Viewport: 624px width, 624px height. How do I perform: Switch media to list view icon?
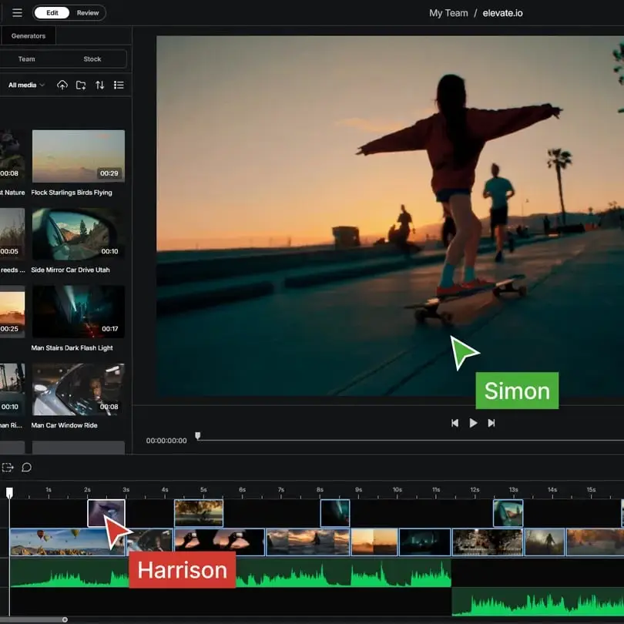pyautogui.click(x=119, y=85)
